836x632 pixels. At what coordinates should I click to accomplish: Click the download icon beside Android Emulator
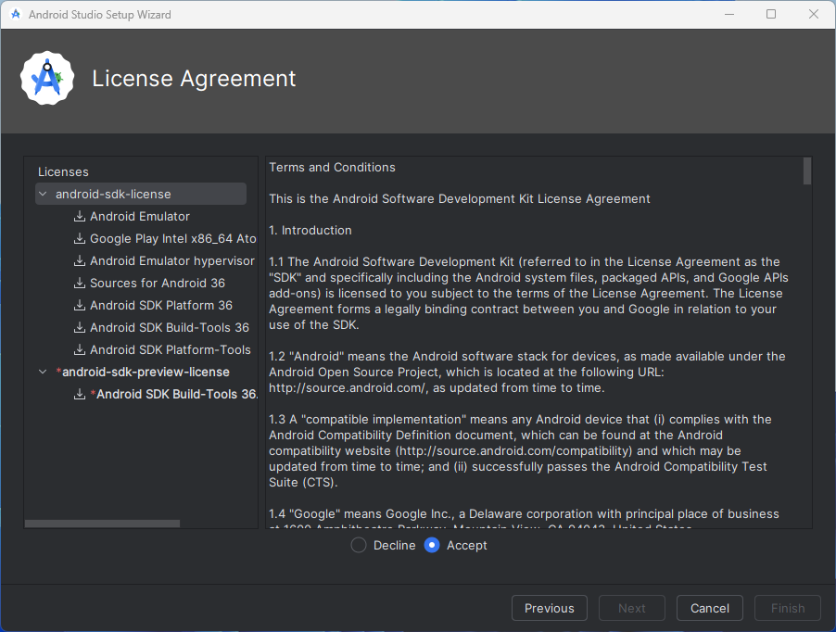[80, 217]
